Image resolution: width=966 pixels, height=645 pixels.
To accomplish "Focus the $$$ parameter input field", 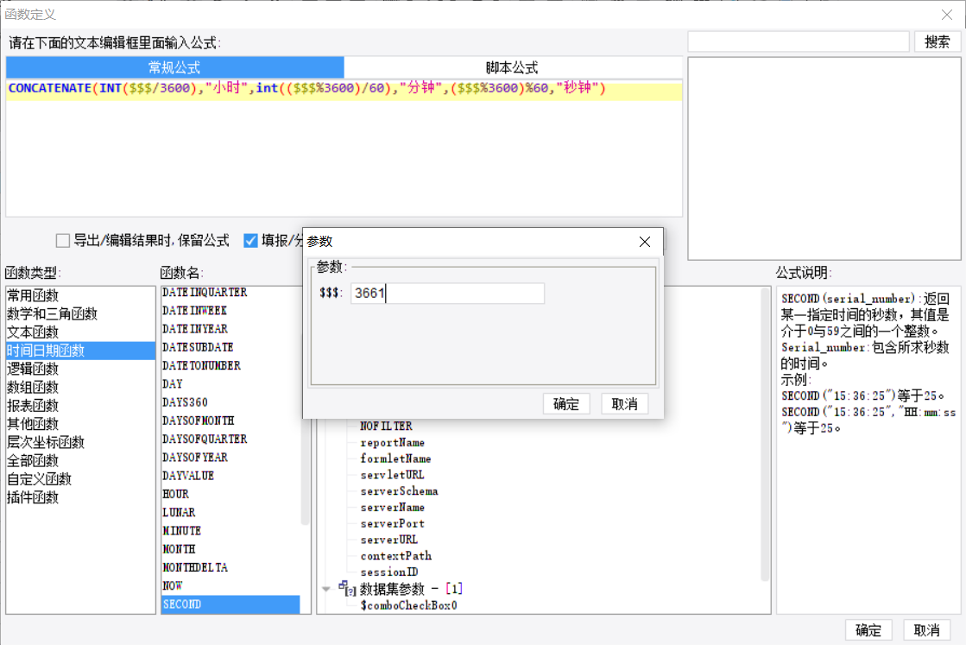I will coord(447,294).
